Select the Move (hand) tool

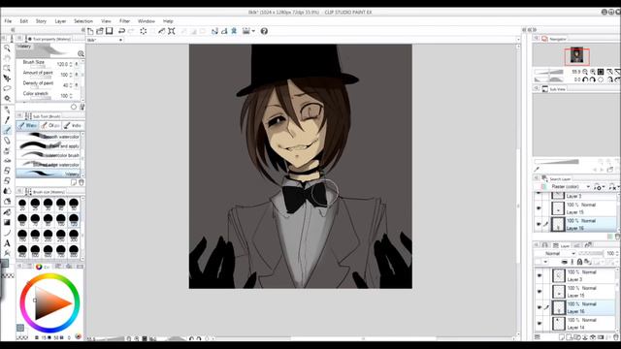coord(7,58)
